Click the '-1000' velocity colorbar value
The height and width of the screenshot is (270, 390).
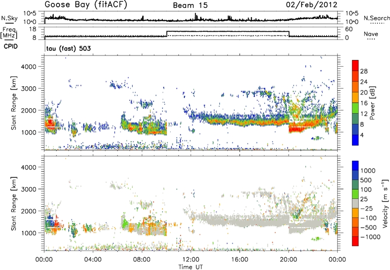click(x=370, y=237)
